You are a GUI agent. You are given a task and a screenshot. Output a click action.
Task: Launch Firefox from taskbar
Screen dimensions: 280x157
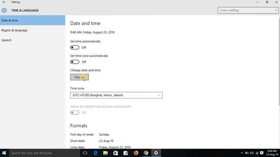(136, 153)
